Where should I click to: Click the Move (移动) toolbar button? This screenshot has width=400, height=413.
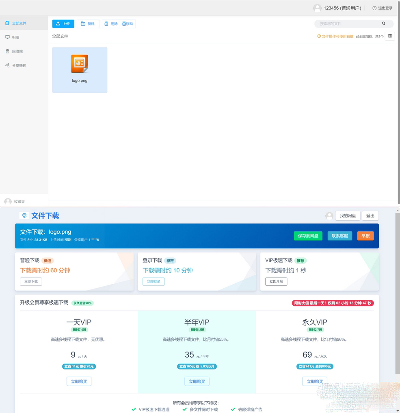coord(128,24)
